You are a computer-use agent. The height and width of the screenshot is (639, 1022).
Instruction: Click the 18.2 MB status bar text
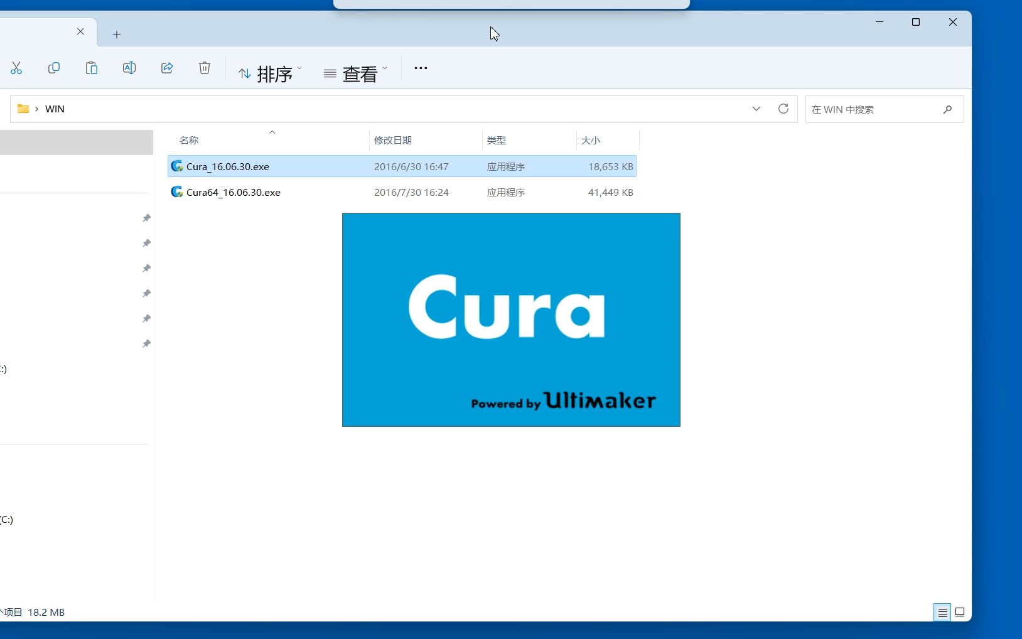(46, 612)
